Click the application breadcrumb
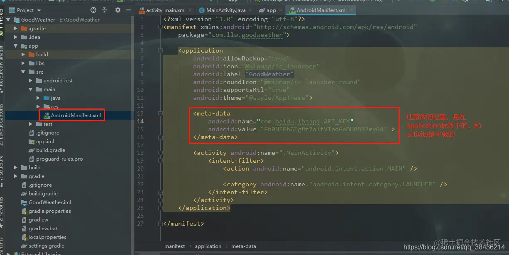 pos(208,246)
